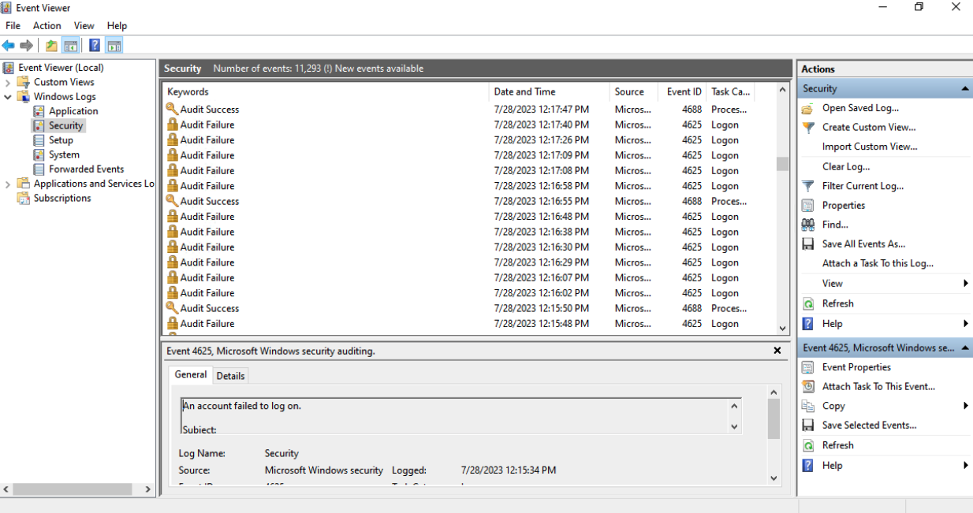This screenshot has height=513, width=973.
Task: Select the System log in tree
Action: (x=64, y=154)
